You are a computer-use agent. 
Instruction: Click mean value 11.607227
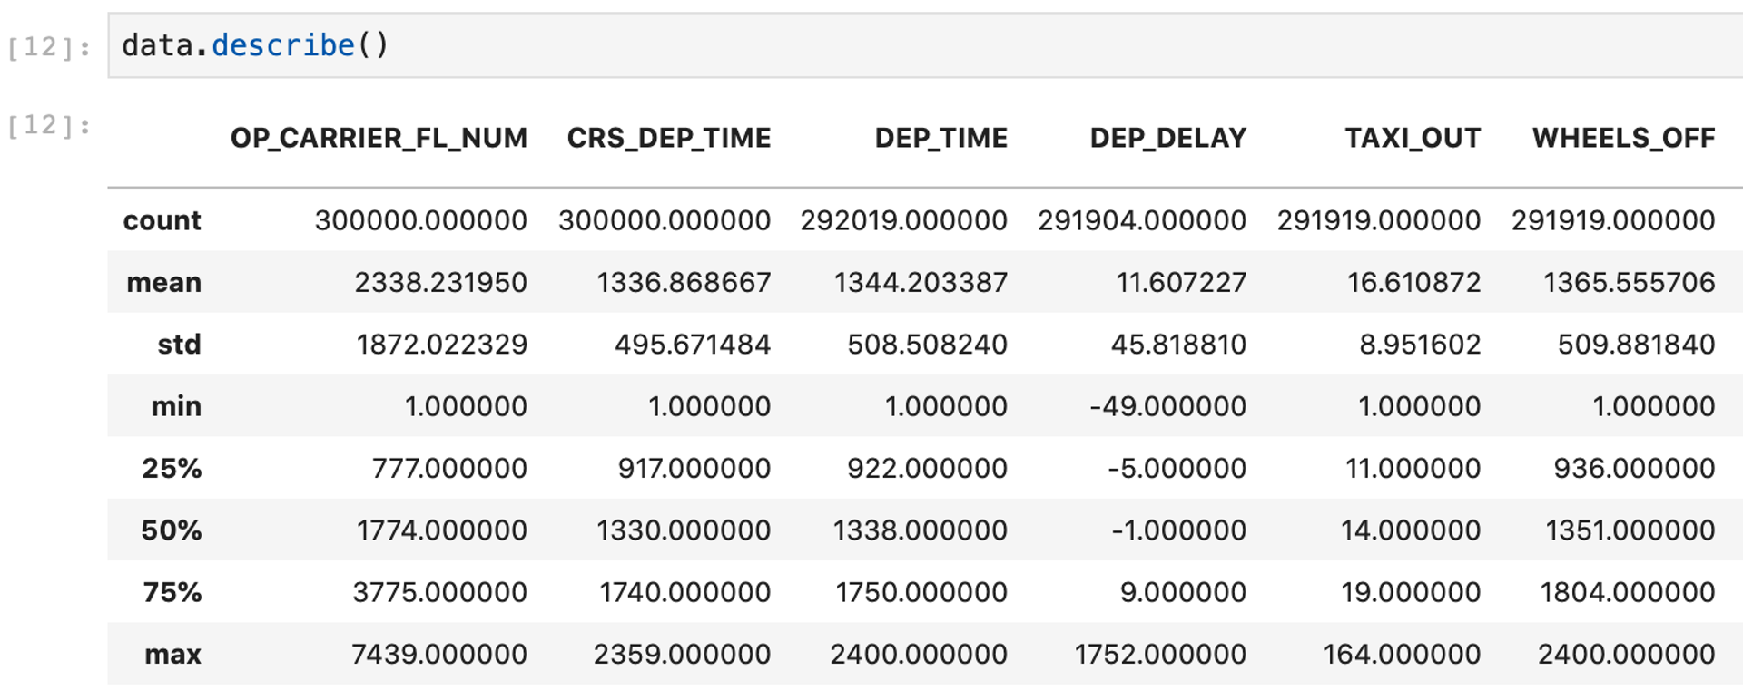pyautogui.click(x=1180, y=283)
